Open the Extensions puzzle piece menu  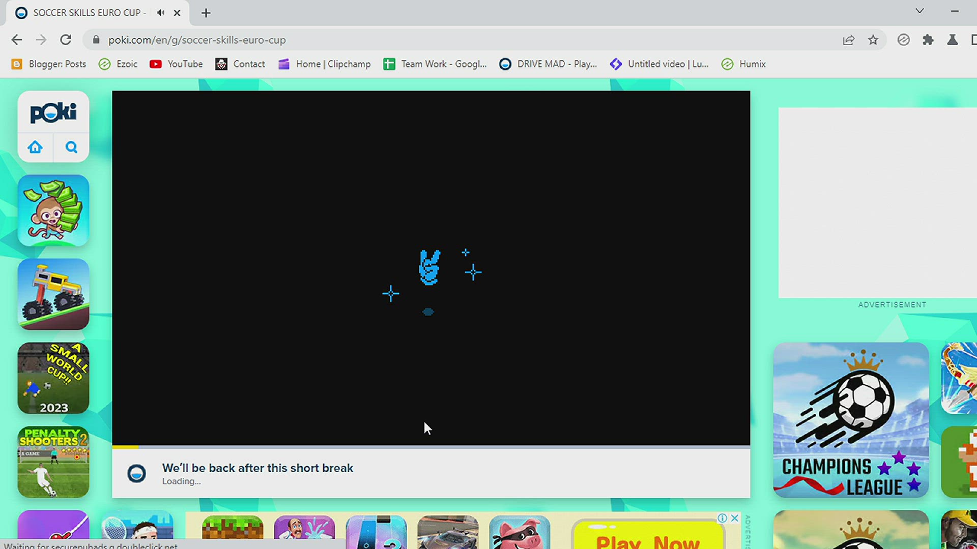pos(928,40)
